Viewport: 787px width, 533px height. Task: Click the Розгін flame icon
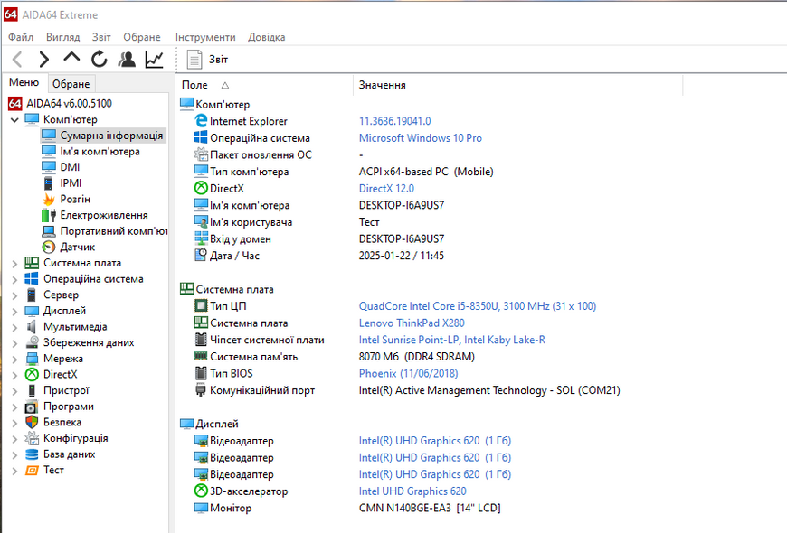[x=49, y=199]
